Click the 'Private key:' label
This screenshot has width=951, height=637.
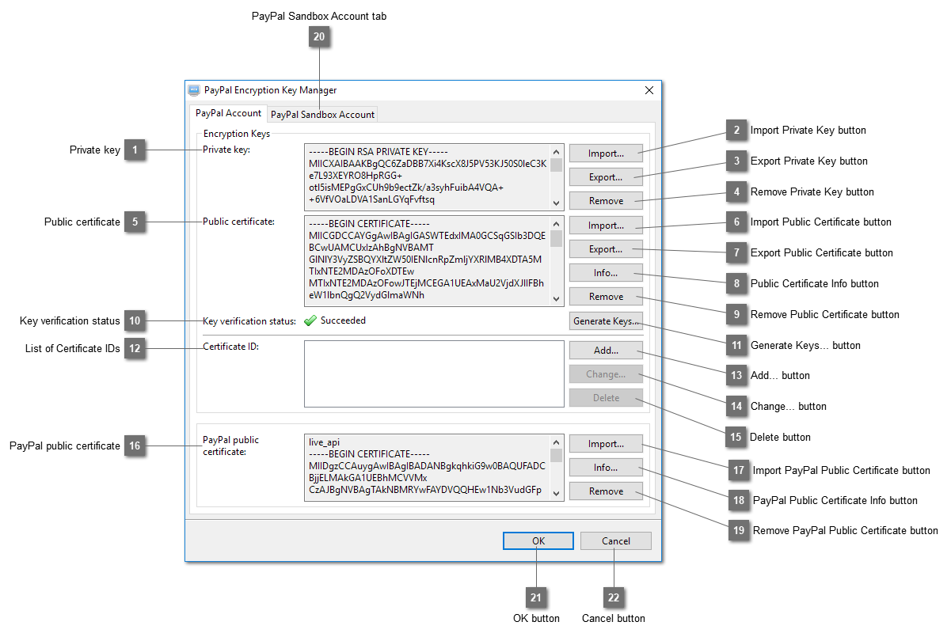(x=226, y=150)
